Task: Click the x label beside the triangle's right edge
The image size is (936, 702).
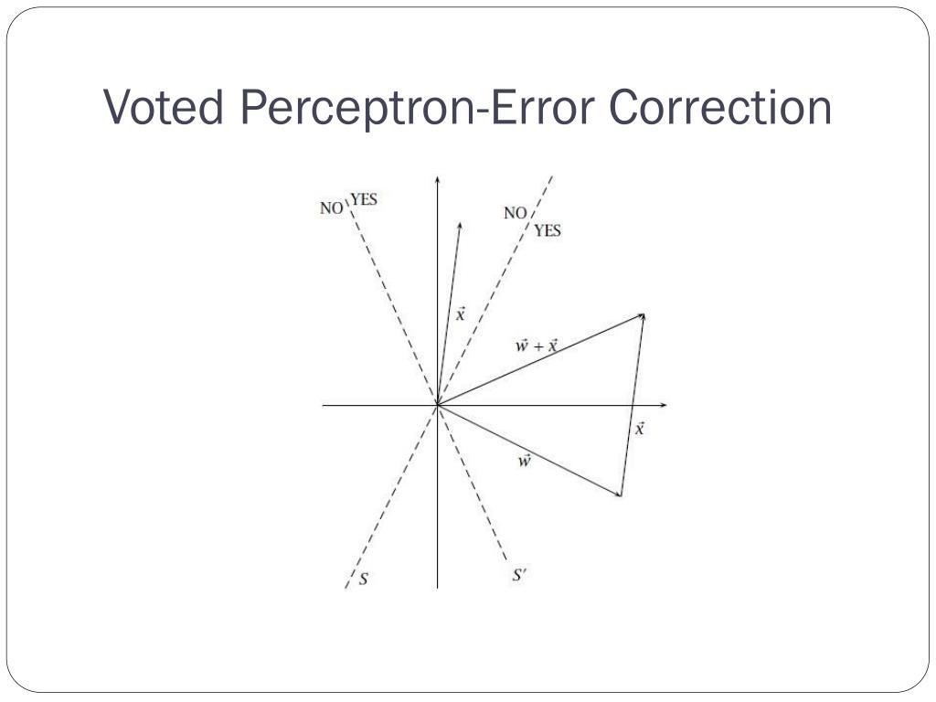Action: point(639,428)
